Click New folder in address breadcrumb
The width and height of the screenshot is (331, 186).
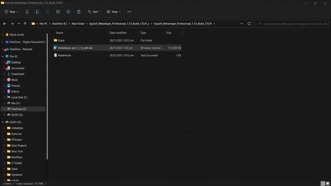coord(78,24)
